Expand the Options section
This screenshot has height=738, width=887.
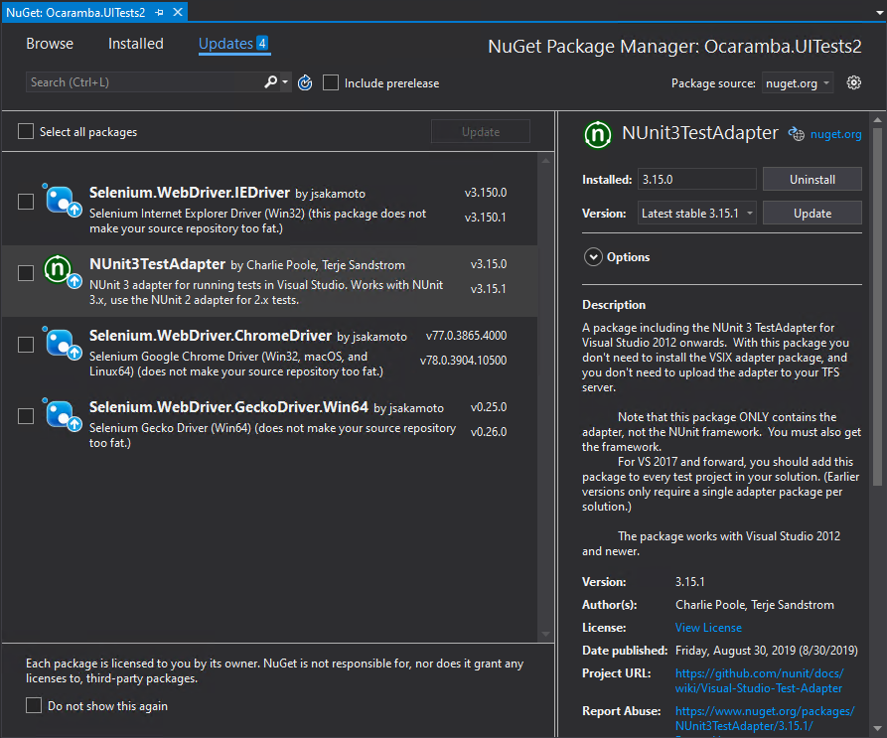[x=594, y=257]
